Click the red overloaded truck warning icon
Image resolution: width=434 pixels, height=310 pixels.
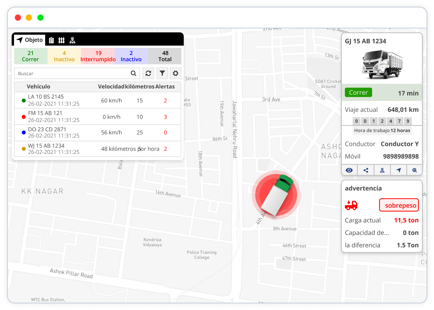coord(351,205)
